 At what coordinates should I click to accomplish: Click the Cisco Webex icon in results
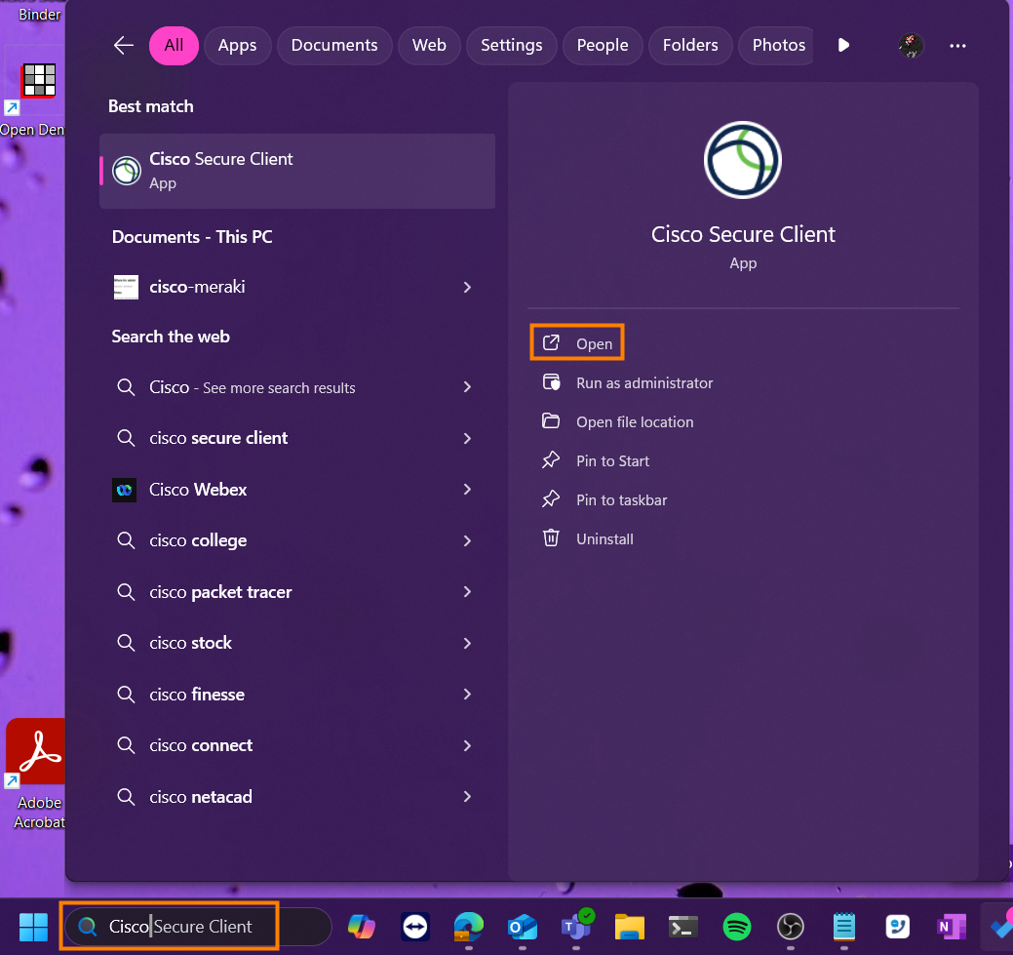click(x=124, y=490)
